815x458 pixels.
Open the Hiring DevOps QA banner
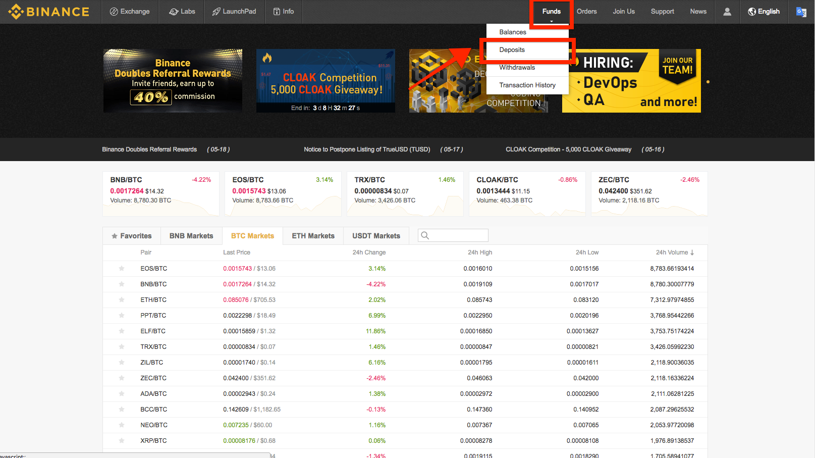631,81
